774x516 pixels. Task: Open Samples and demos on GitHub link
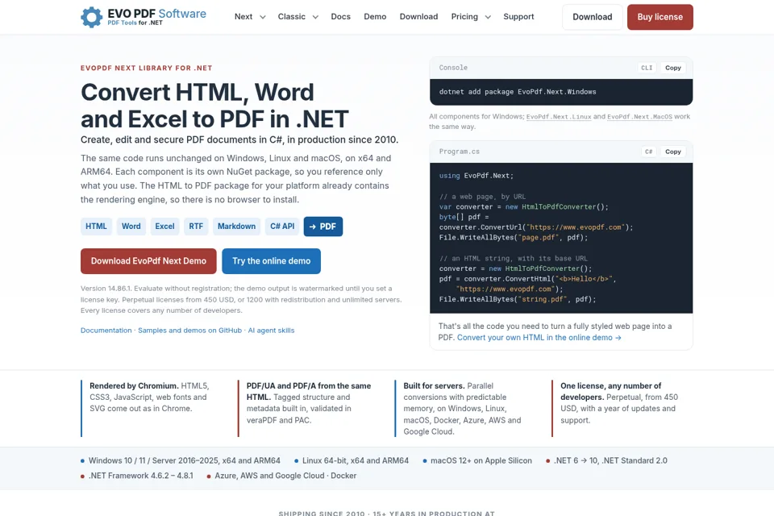click(x=190, y=331)
